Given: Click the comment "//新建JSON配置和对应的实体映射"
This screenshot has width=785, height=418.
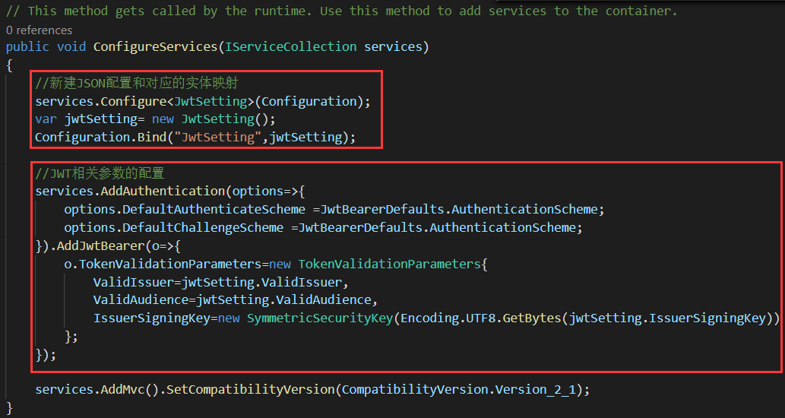Looking at the screenshot, I should pyautogui.click(x=136, y=83).
